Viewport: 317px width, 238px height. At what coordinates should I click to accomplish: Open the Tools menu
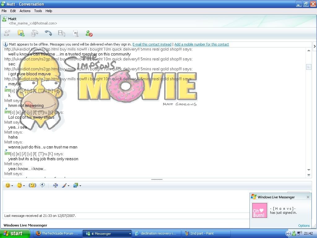pyautogui.click(x=38, y=11)
